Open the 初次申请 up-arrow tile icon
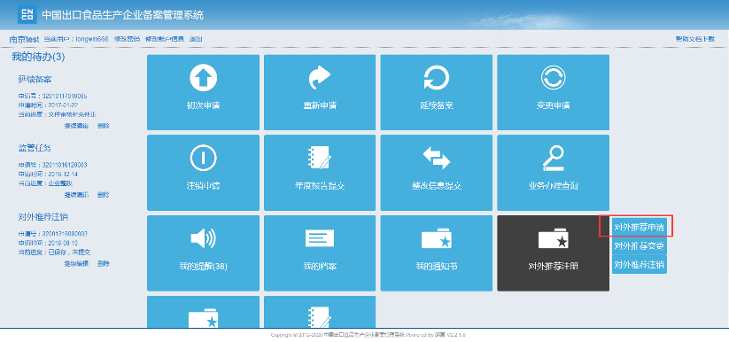729x342 pixels. tap(203, 78)
